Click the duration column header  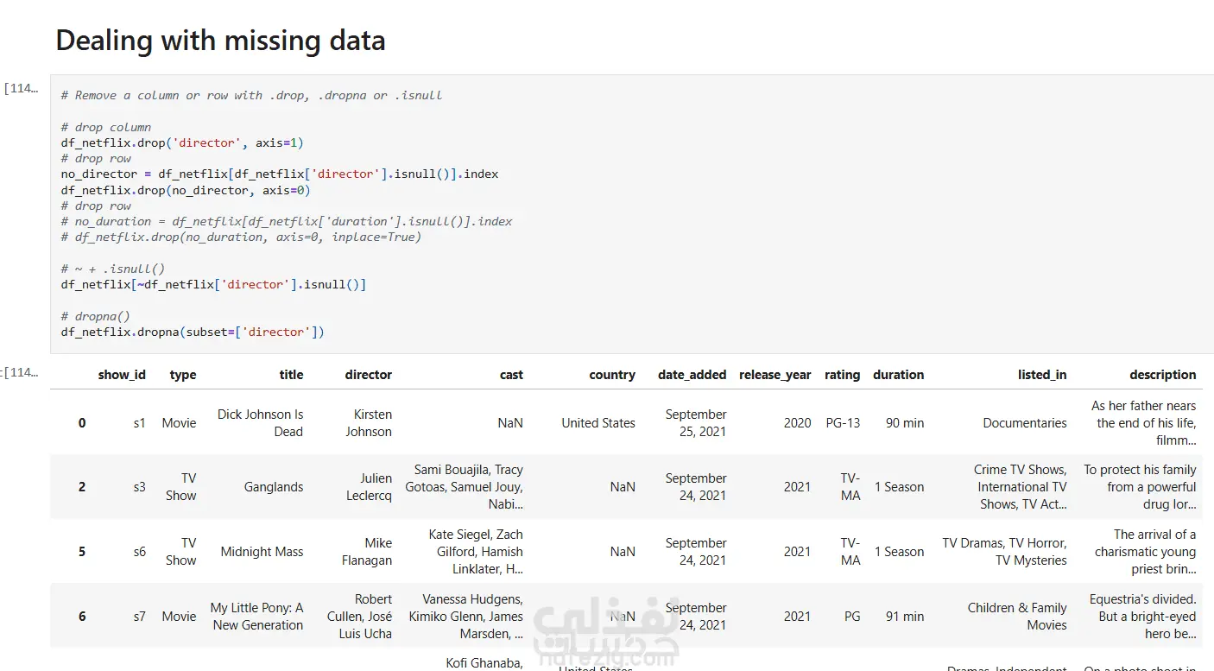(898, 375)
